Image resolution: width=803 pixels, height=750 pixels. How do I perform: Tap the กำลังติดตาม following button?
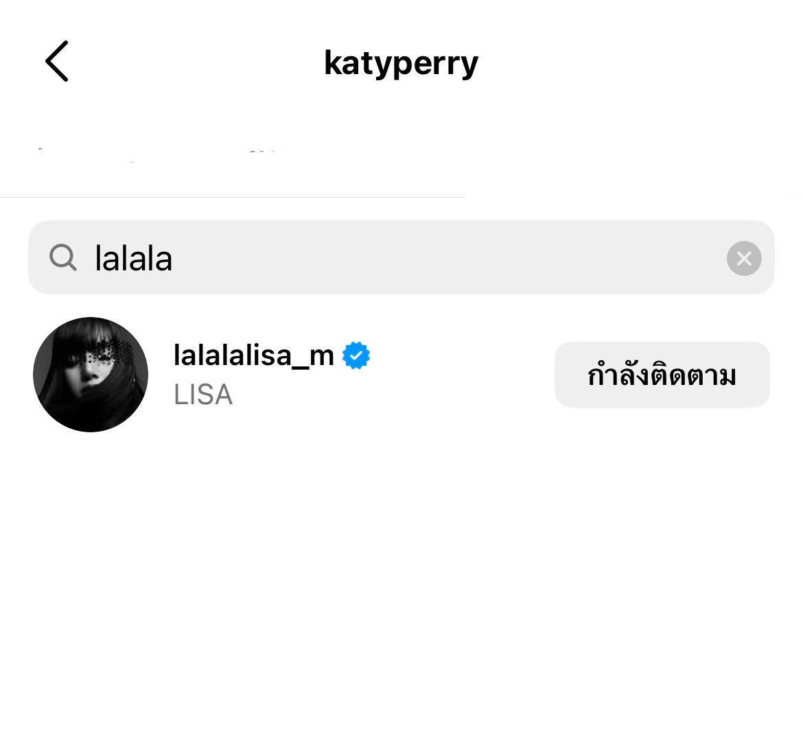point(662,375)
